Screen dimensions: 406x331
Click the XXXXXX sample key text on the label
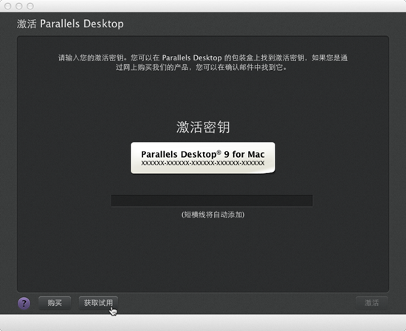point(203,163)
